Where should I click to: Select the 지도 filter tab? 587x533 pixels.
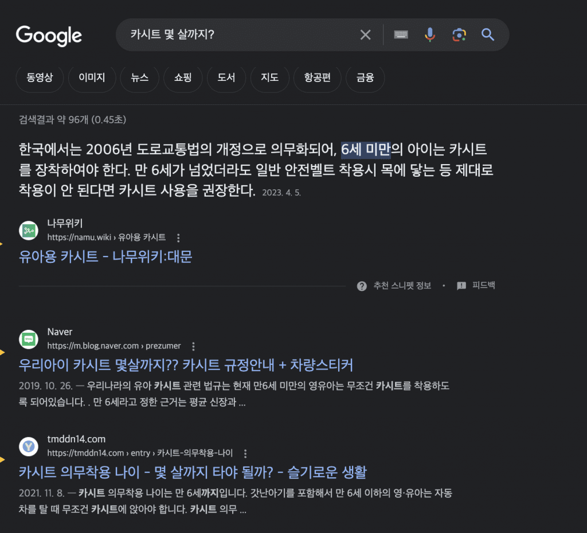tap(269, 77)
